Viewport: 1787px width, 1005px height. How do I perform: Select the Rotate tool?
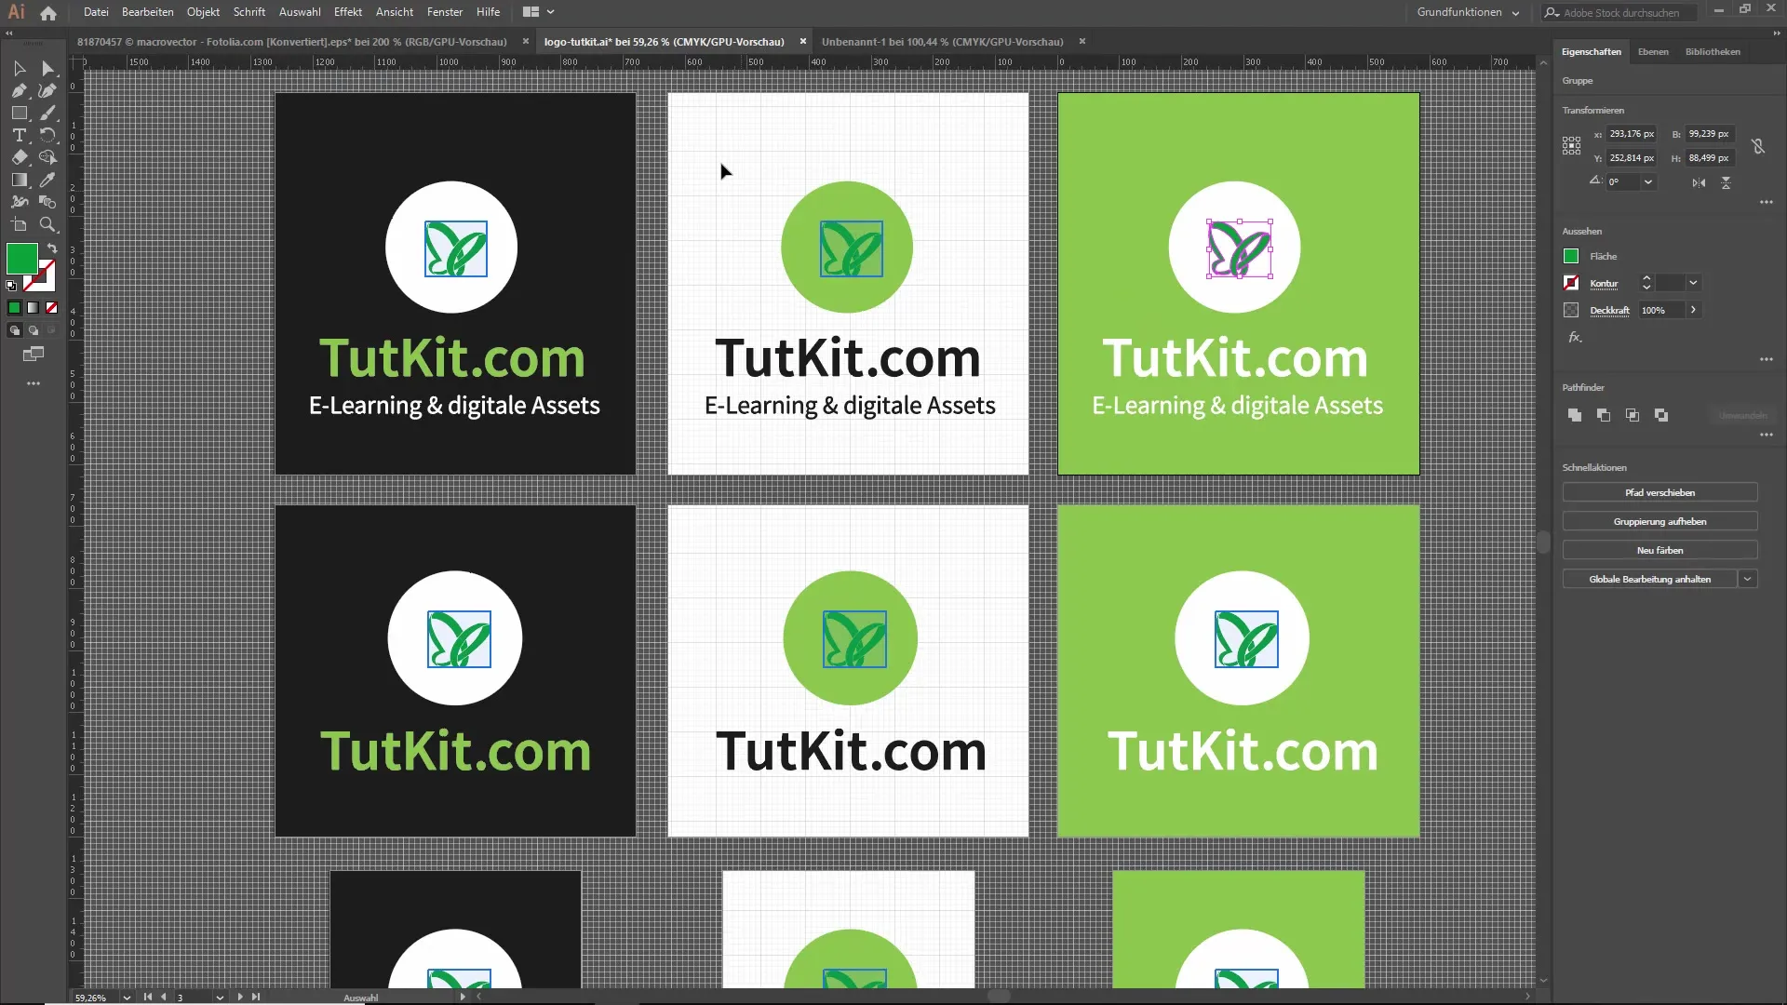47,135
